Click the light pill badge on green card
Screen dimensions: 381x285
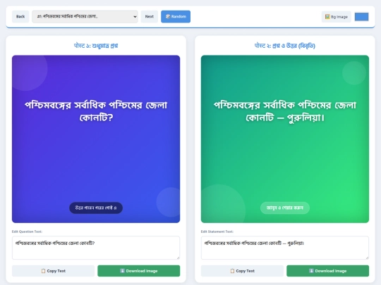coord(285,208)
